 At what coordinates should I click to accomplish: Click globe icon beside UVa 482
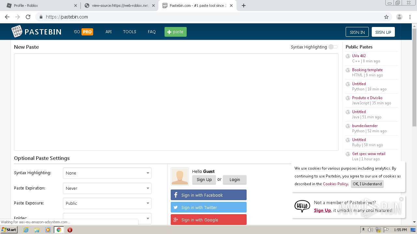348,56
